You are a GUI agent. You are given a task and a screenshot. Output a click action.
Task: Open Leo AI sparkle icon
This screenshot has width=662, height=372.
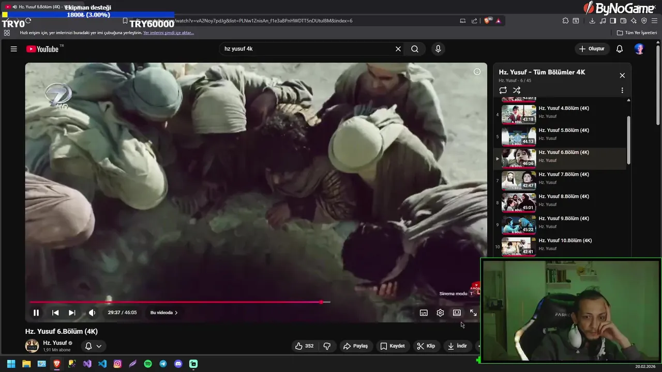coord(634,21)
